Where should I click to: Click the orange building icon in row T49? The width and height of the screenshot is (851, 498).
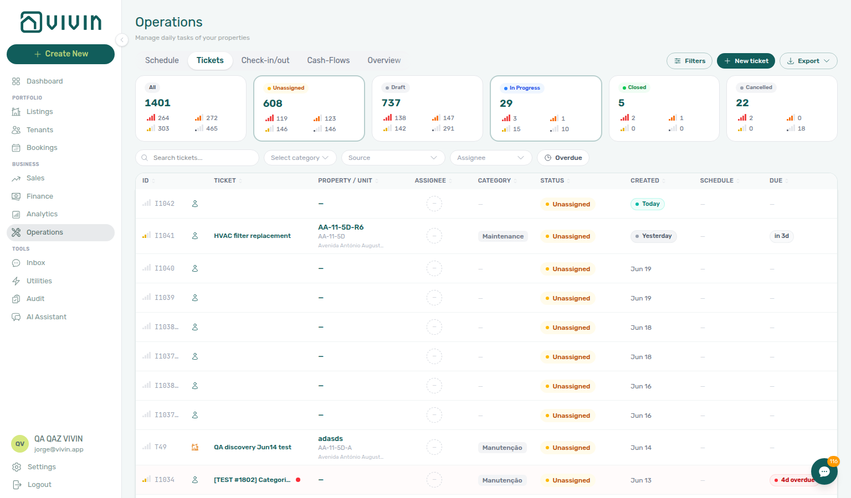pos(195,447)
